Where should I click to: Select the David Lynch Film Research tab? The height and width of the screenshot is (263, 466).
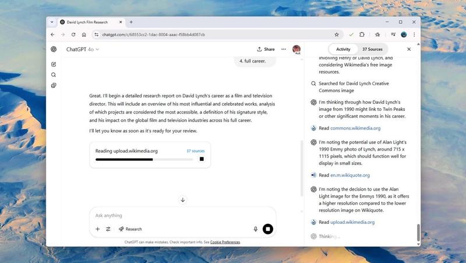tap(91, 22)
